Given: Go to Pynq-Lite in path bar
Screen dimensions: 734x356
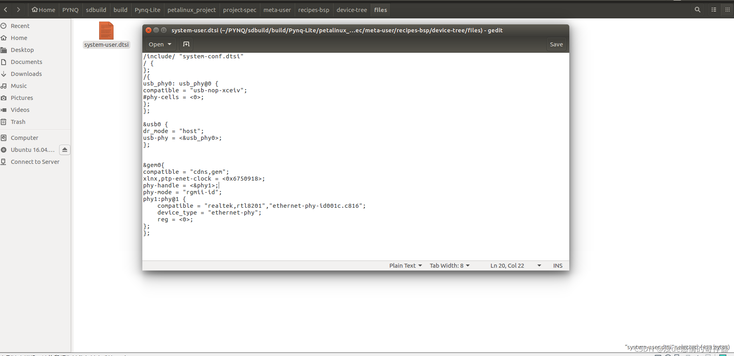Looking at the screenshot, I should (x=148, y=10).
